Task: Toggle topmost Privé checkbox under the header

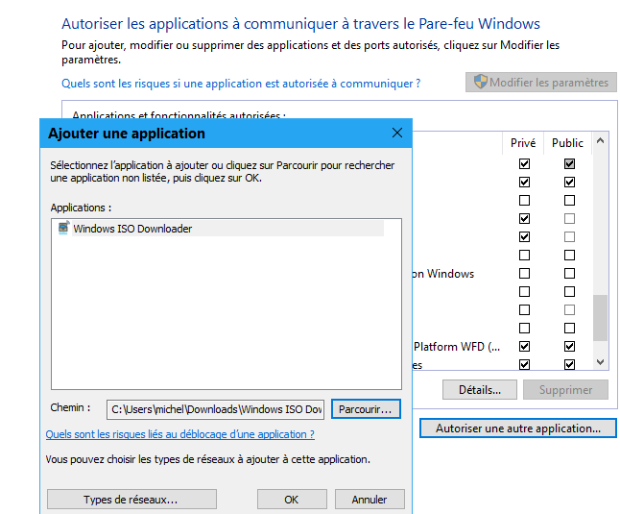Action: [524, 164]
